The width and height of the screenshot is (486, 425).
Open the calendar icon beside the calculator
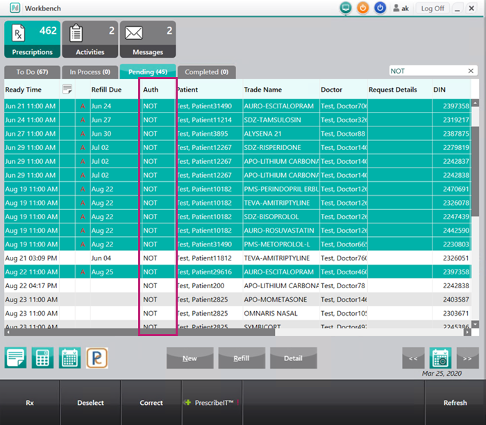pyautogui.click(x=69, y=358)
